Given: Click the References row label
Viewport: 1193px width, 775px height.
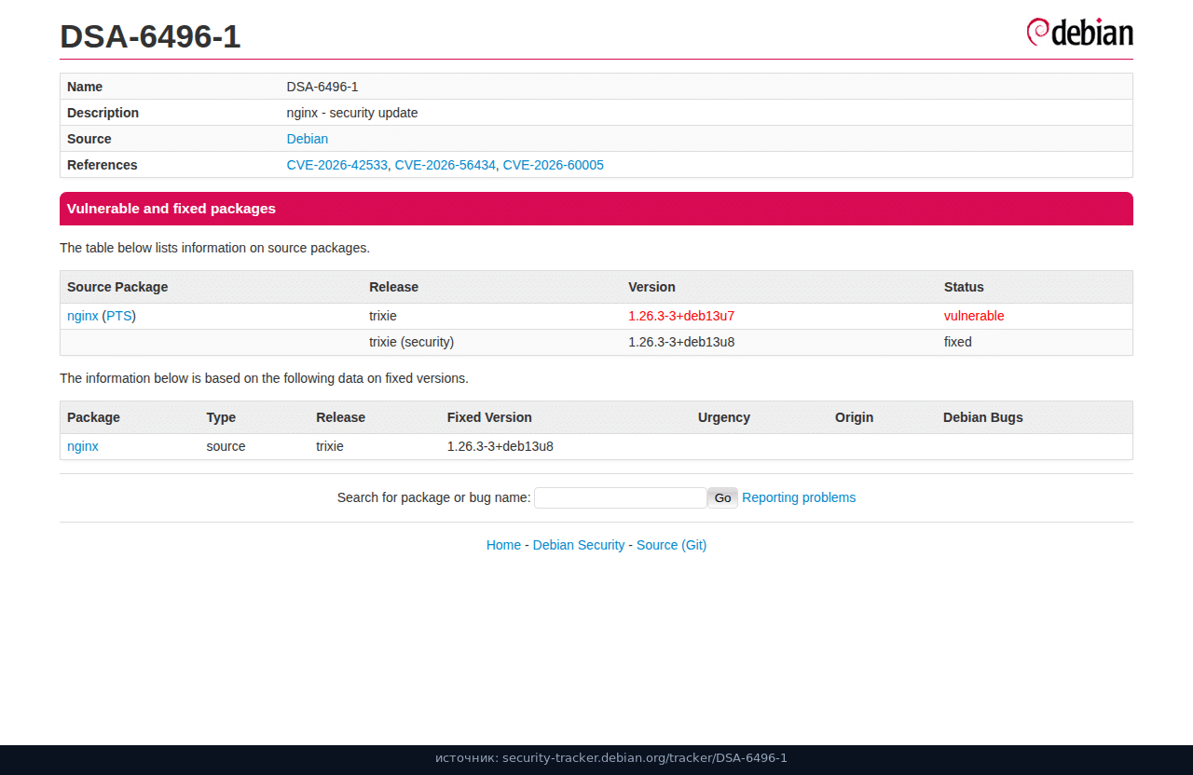Looking at the screenshot, I should (x=103, y=165).
